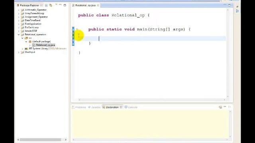Click the default package icon

pyautogui.click(x=30, y=42)
